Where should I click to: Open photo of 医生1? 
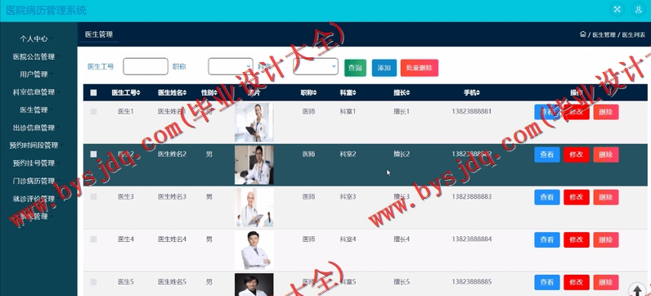(254, 123)
